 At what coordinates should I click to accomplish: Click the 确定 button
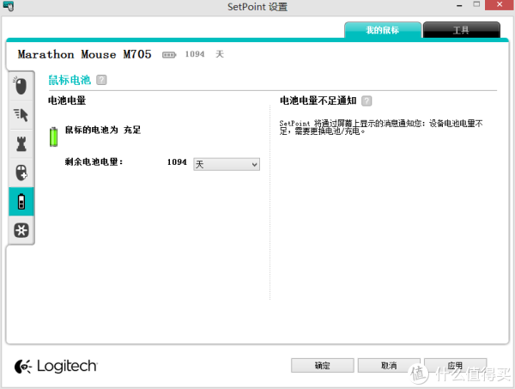(x=322, y=365)
